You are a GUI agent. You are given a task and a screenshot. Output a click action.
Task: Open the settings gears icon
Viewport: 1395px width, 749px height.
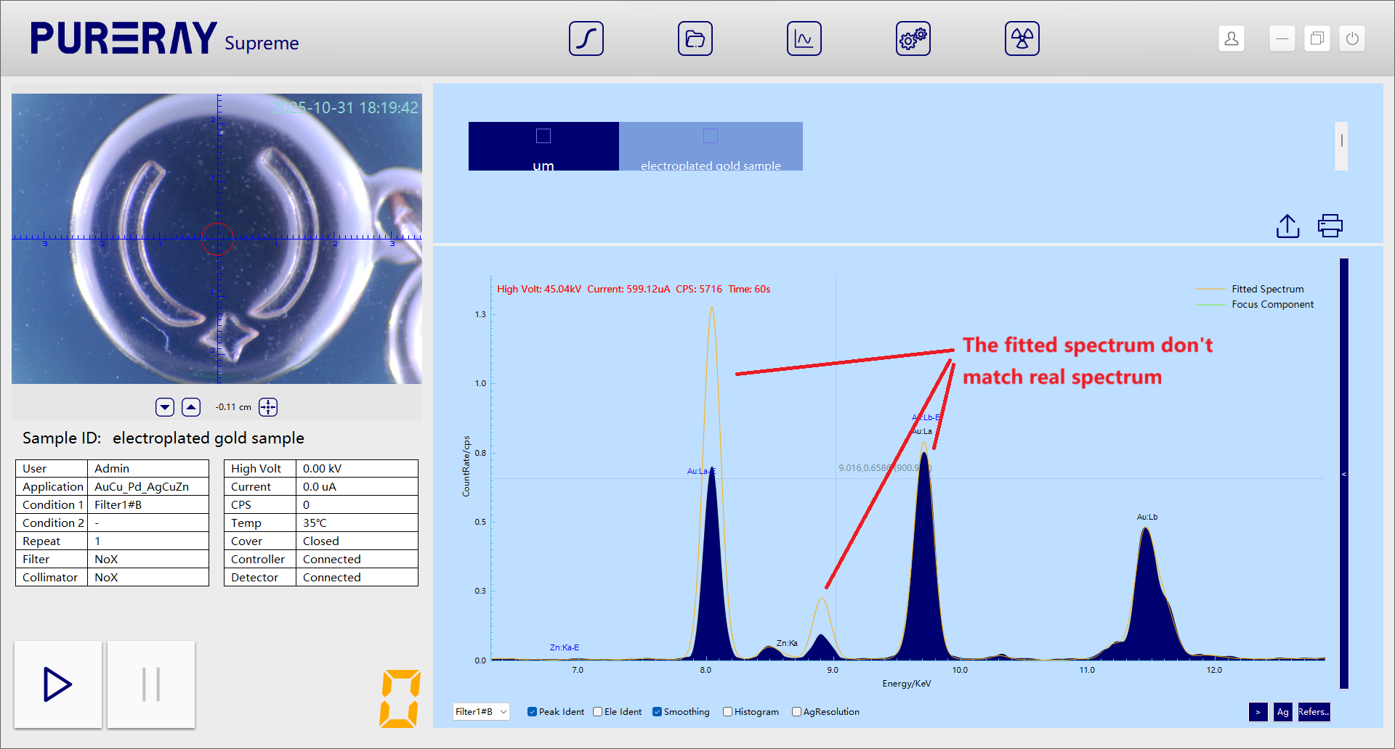point(913,38)
